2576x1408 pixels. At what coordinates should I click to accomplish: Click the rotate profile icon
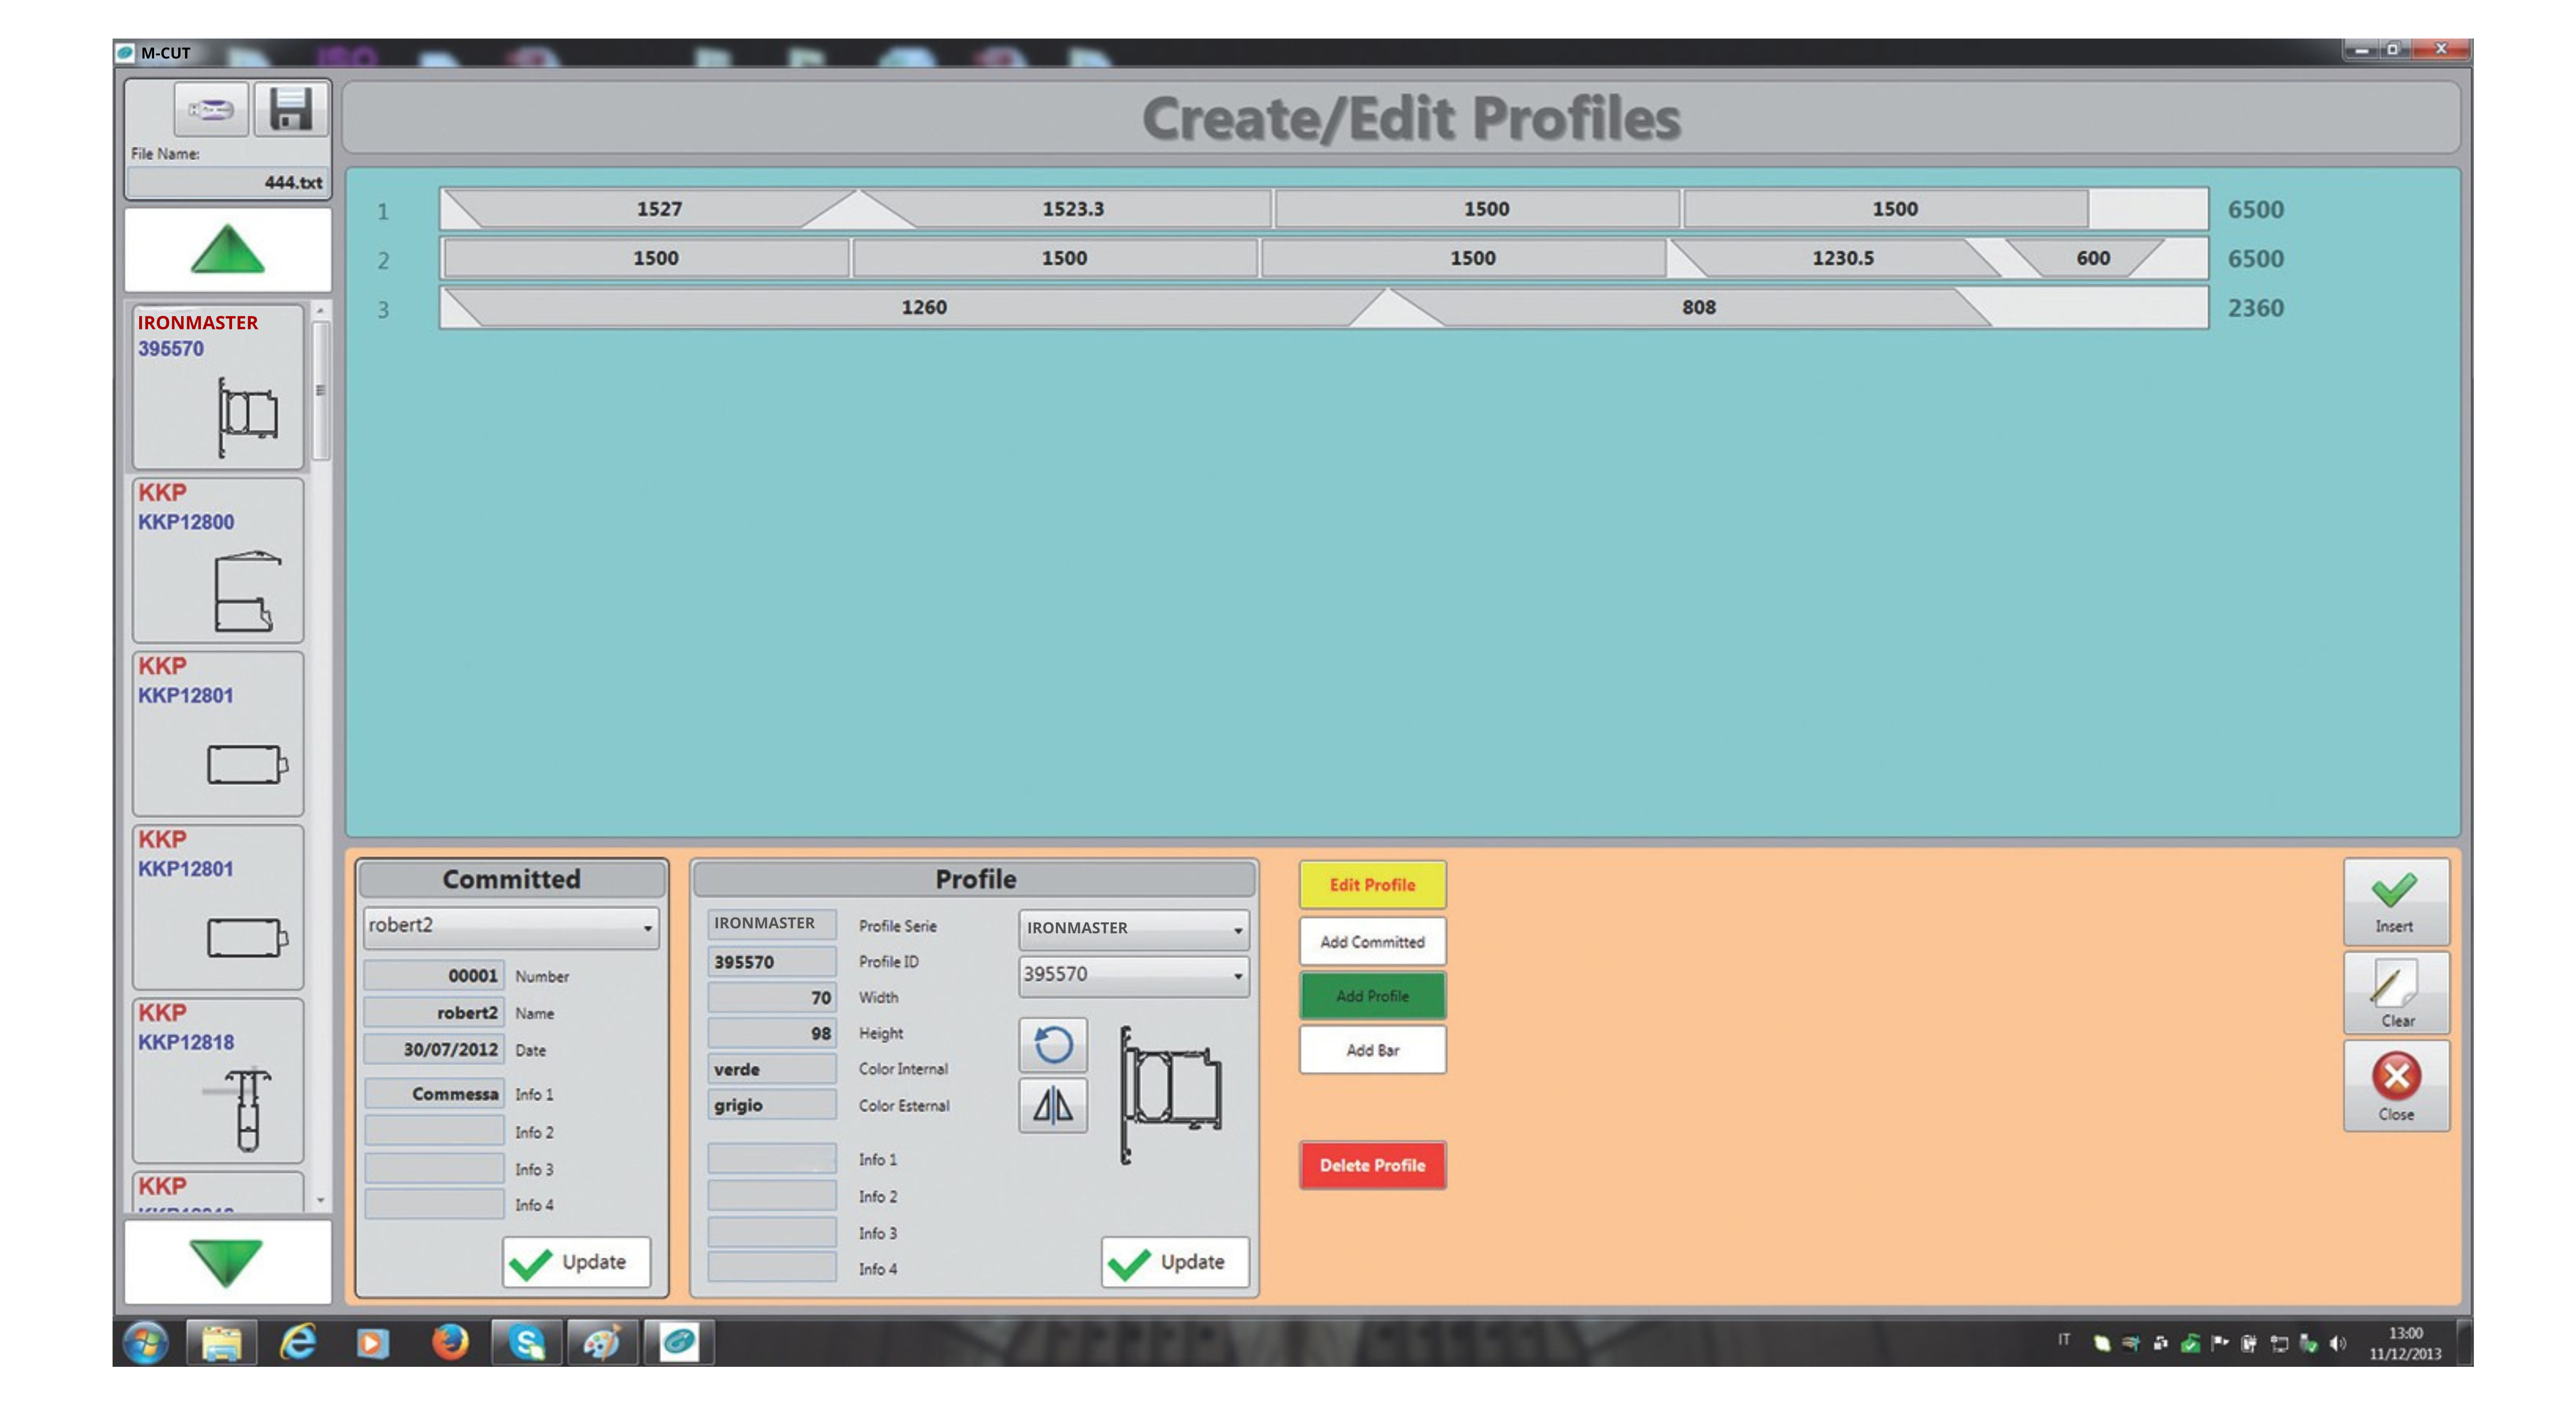(x=1053, y=1045)
